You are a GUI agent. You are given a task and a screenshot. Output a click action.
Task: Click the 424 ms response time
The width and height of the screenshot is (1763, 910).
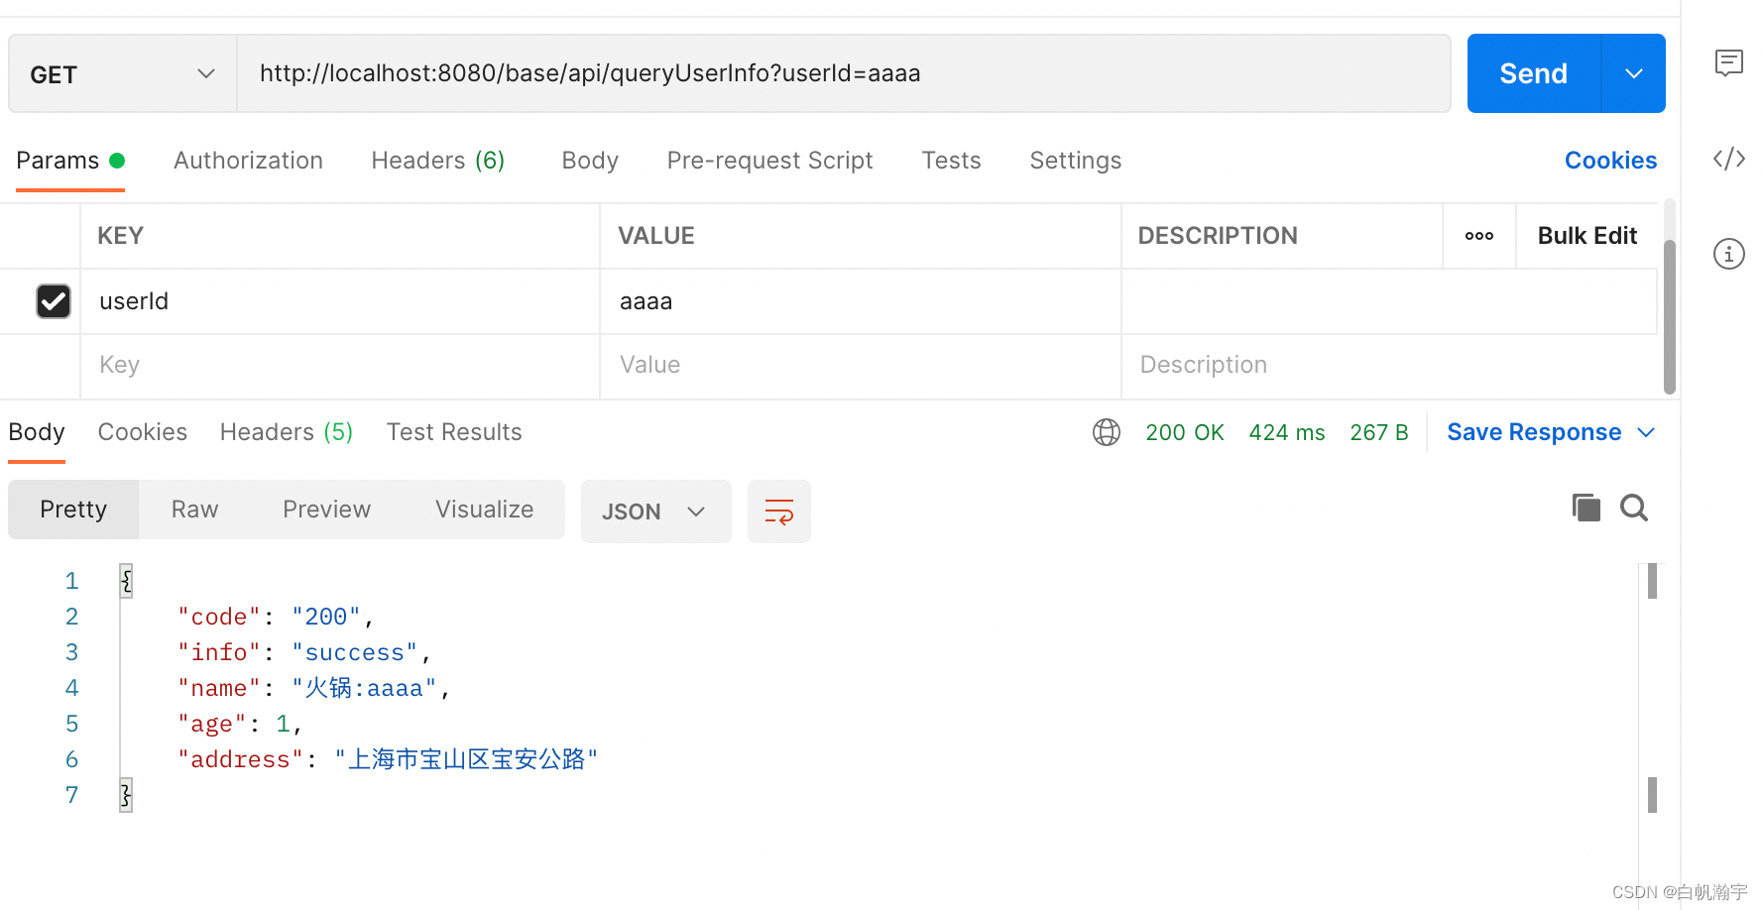tap(1286, 432)
